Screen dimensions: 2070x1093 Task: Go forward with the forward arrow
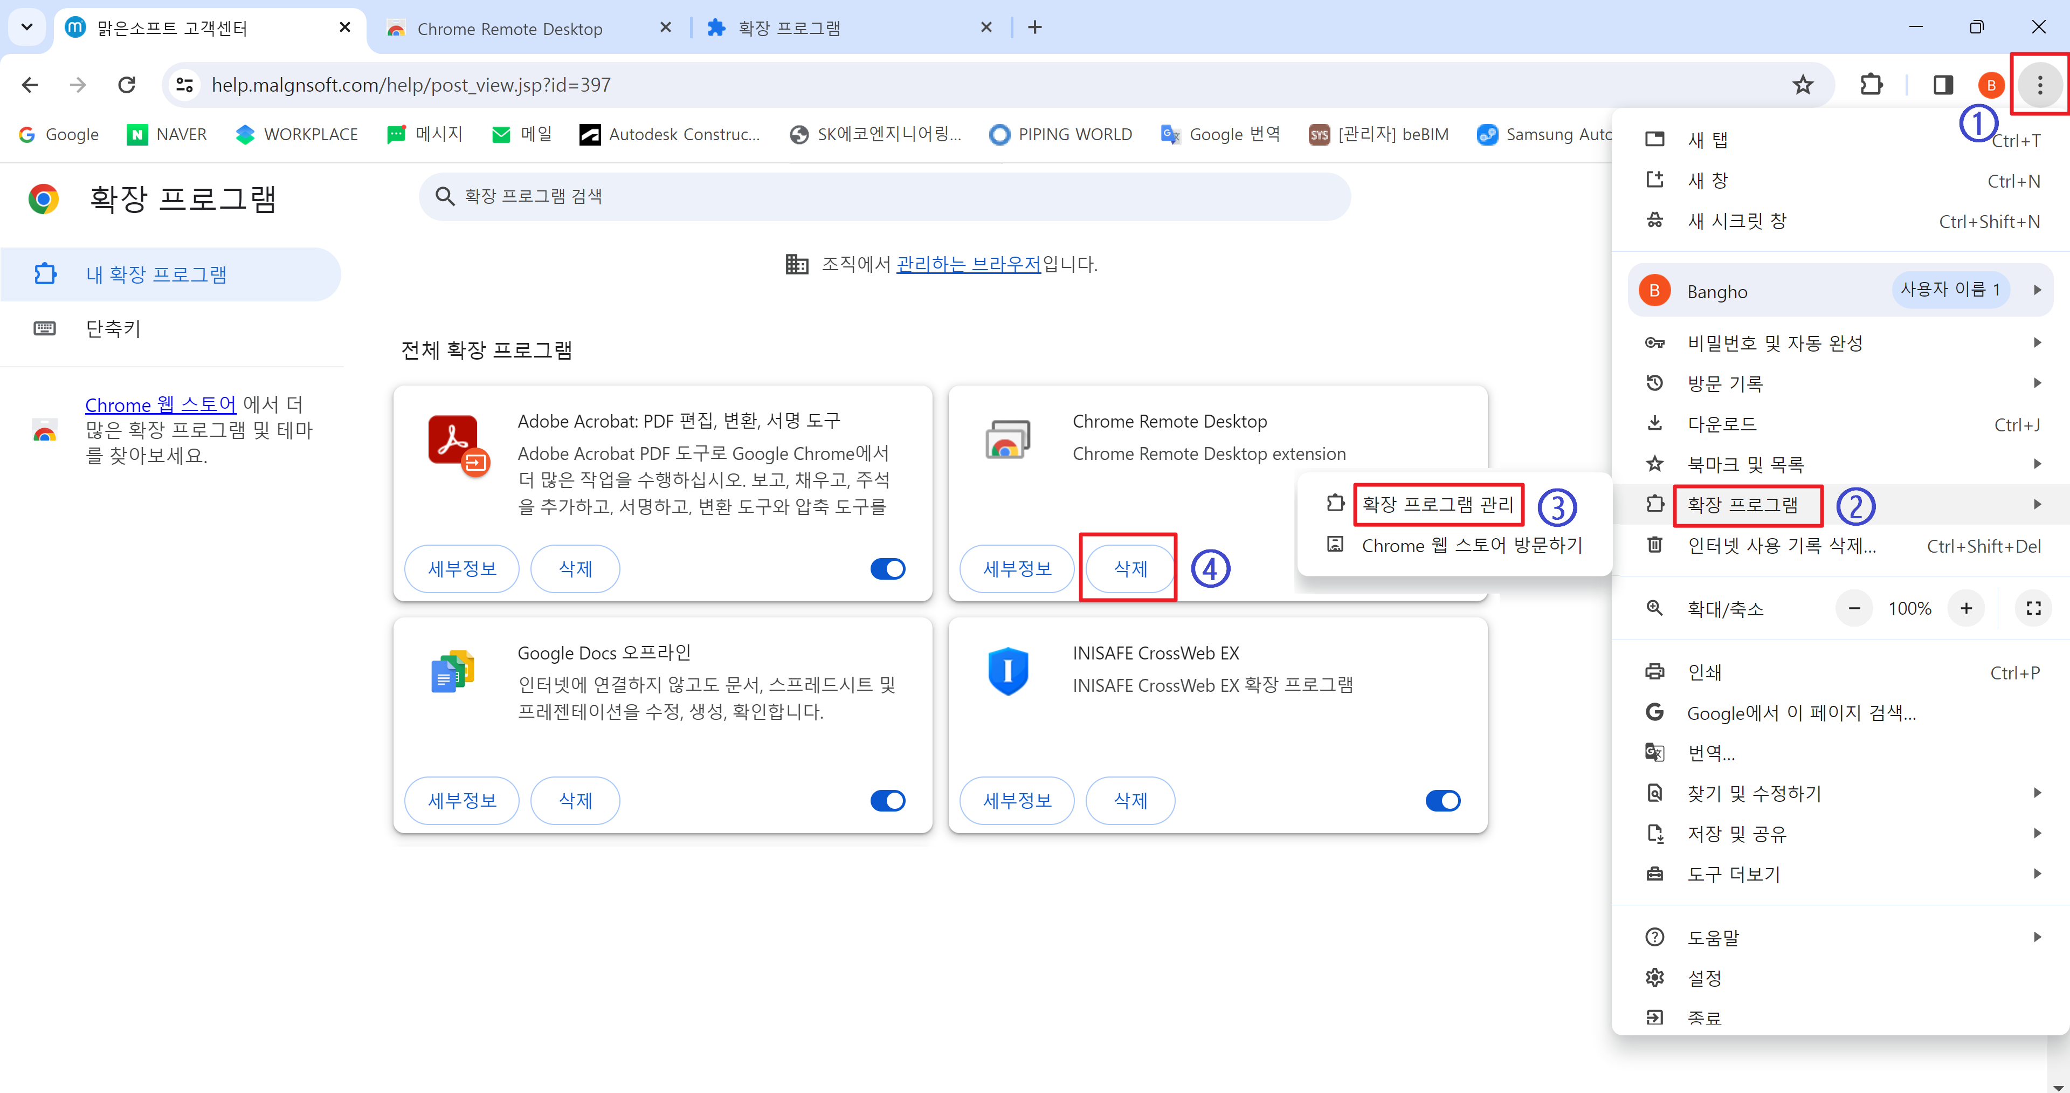pyautogui.click(x=78, y=84)
